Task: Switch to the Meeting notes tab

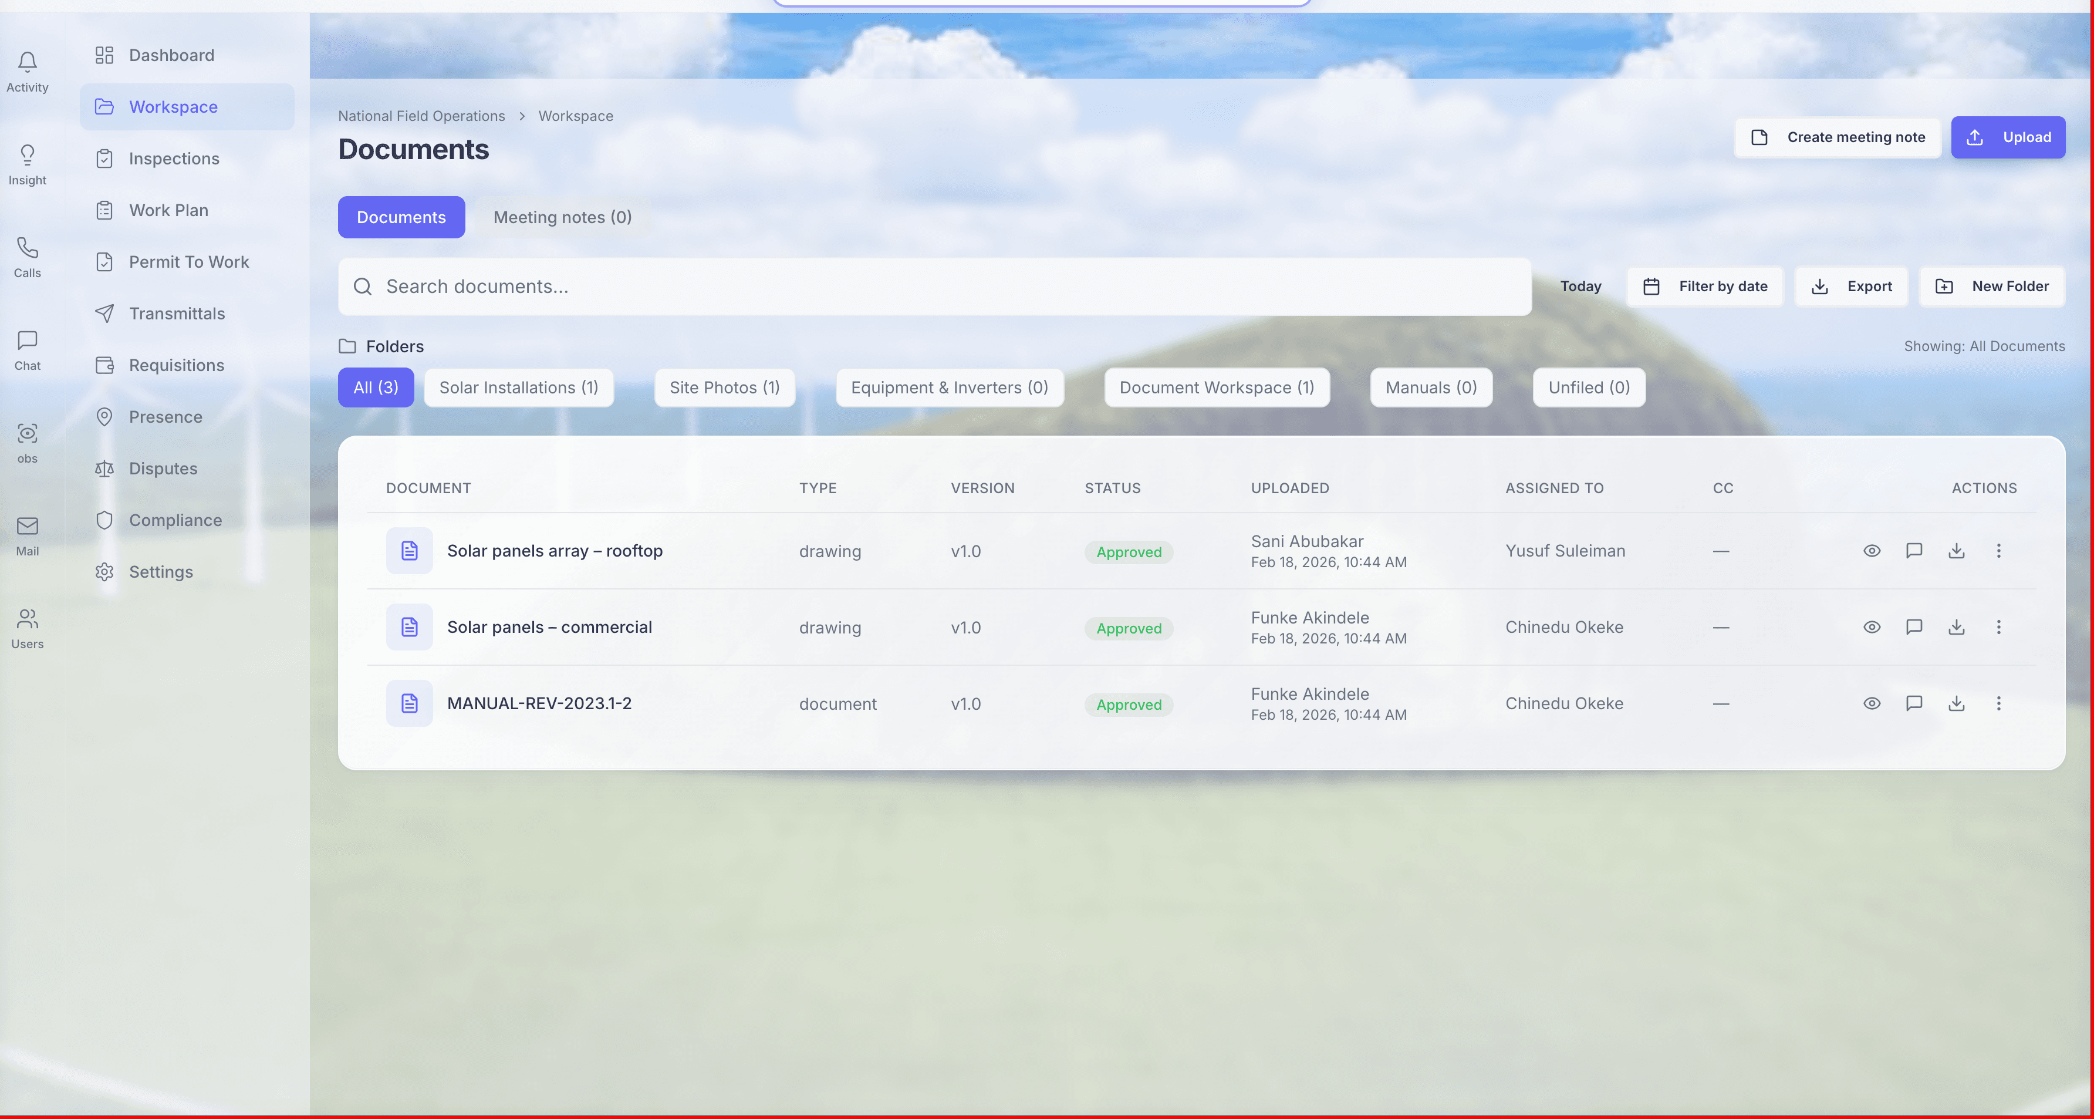Action: [x=562, y=217]
